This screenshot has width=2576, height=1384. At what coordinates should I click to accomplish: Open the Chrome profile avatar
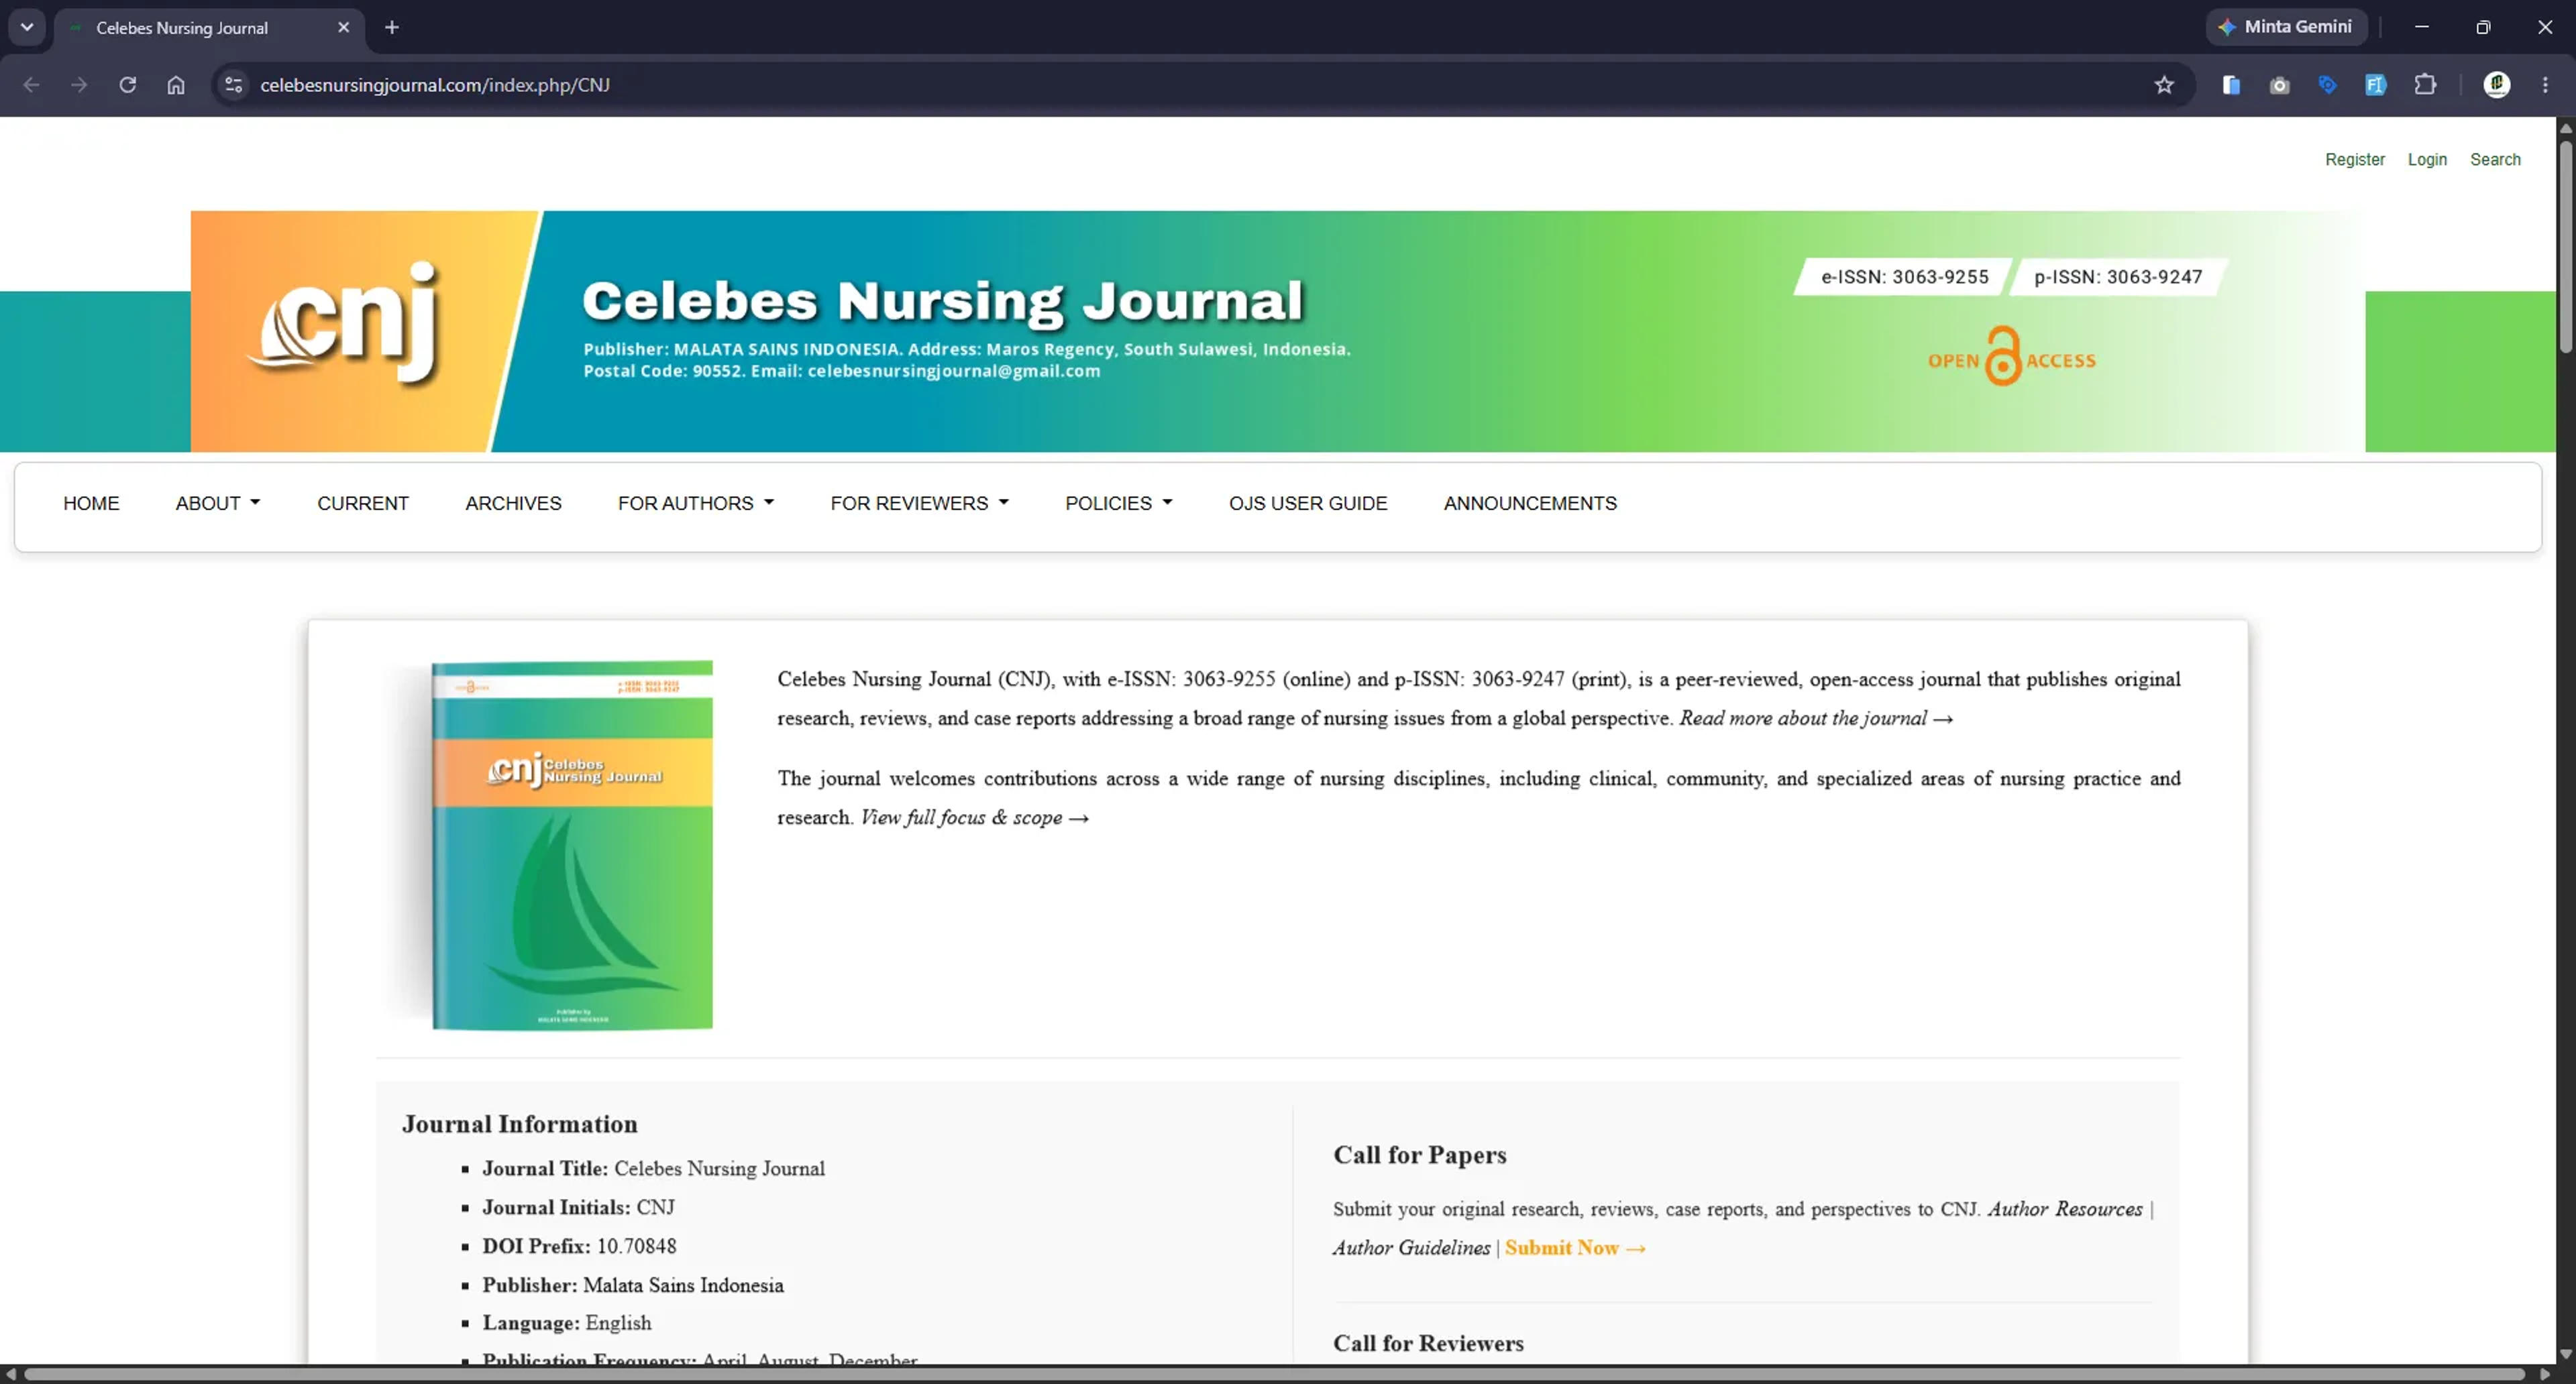(x=2497, y=85)
